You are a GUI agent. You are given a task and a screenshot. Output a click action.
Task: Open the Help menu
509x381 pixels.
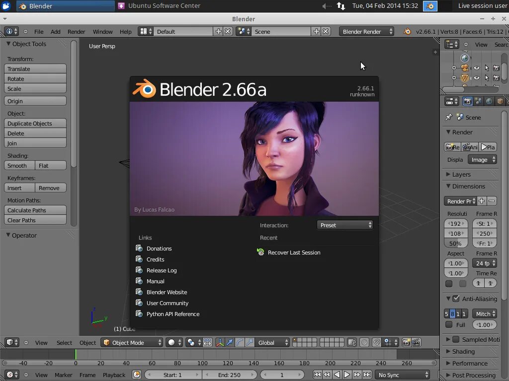(x=126, y=31)
